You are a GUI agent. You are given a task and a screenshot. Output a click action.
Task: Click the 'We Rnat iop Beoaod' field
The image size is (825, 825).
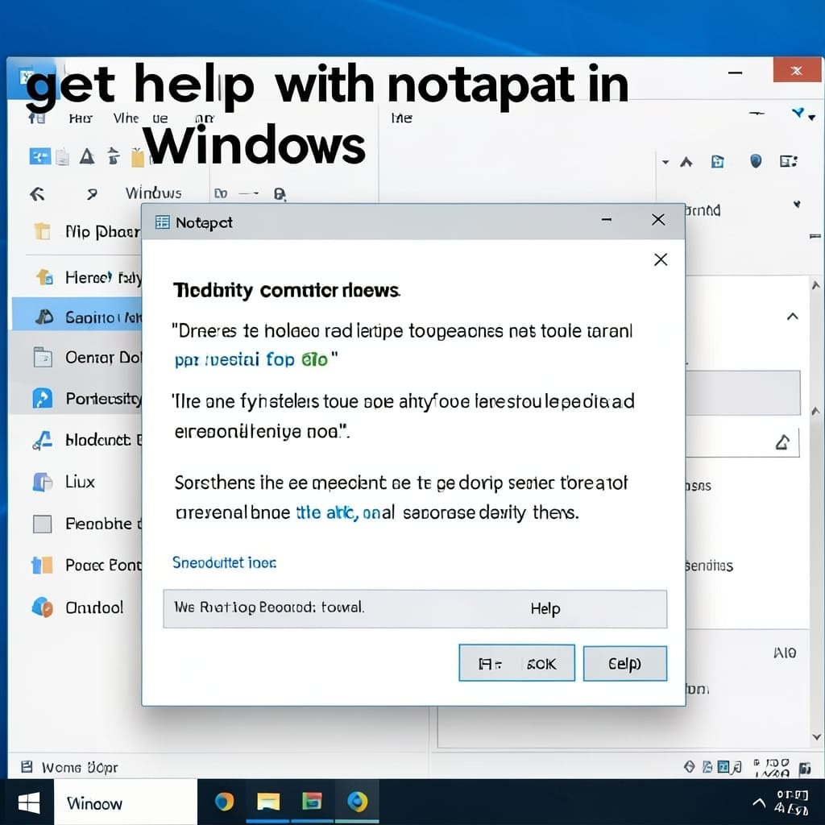click(415, 609)
